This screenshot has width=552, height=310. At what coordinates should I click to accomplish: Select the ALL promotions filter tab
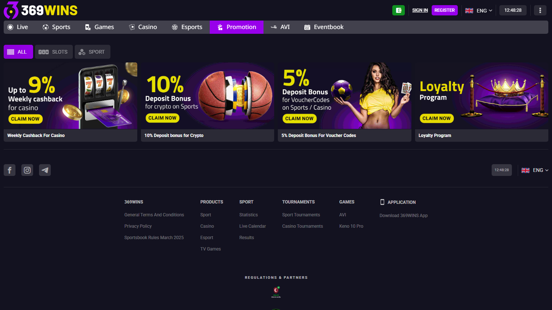pyautogui.click(x=18, y=52)
